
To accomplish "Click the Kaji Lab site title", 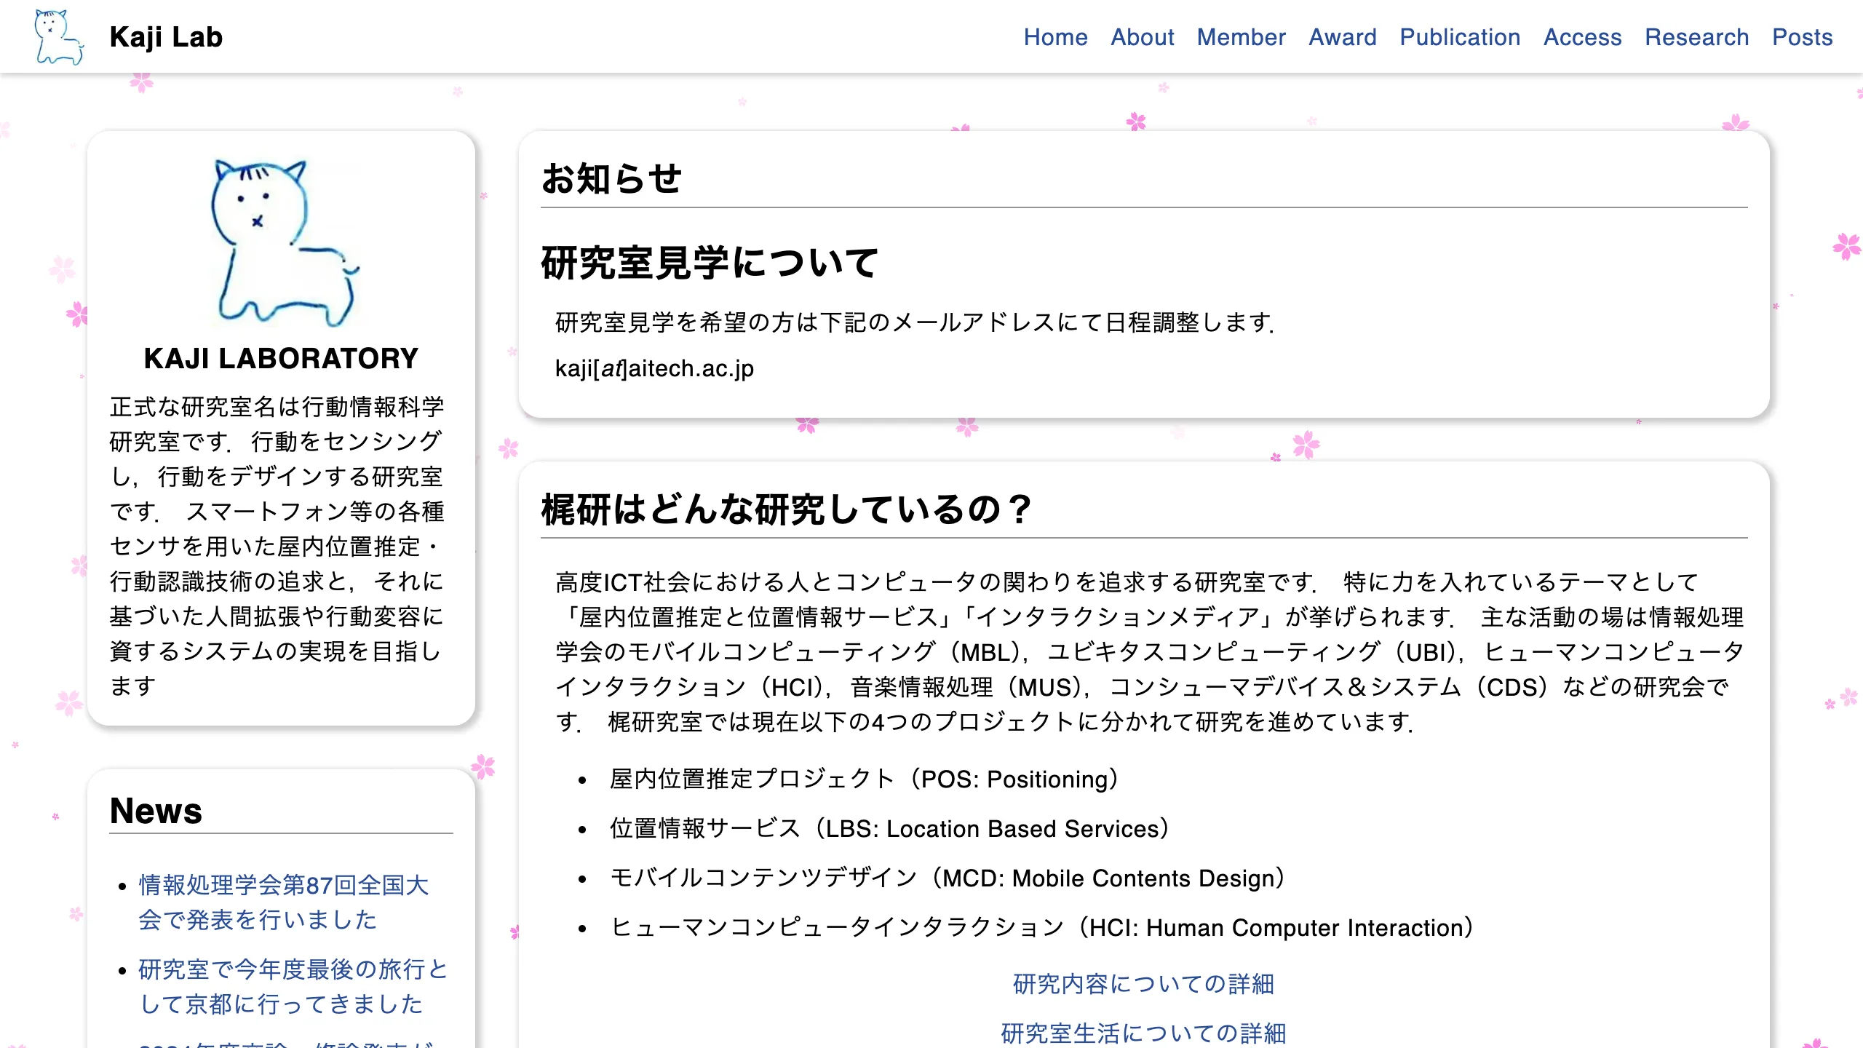I will point(166,37).
